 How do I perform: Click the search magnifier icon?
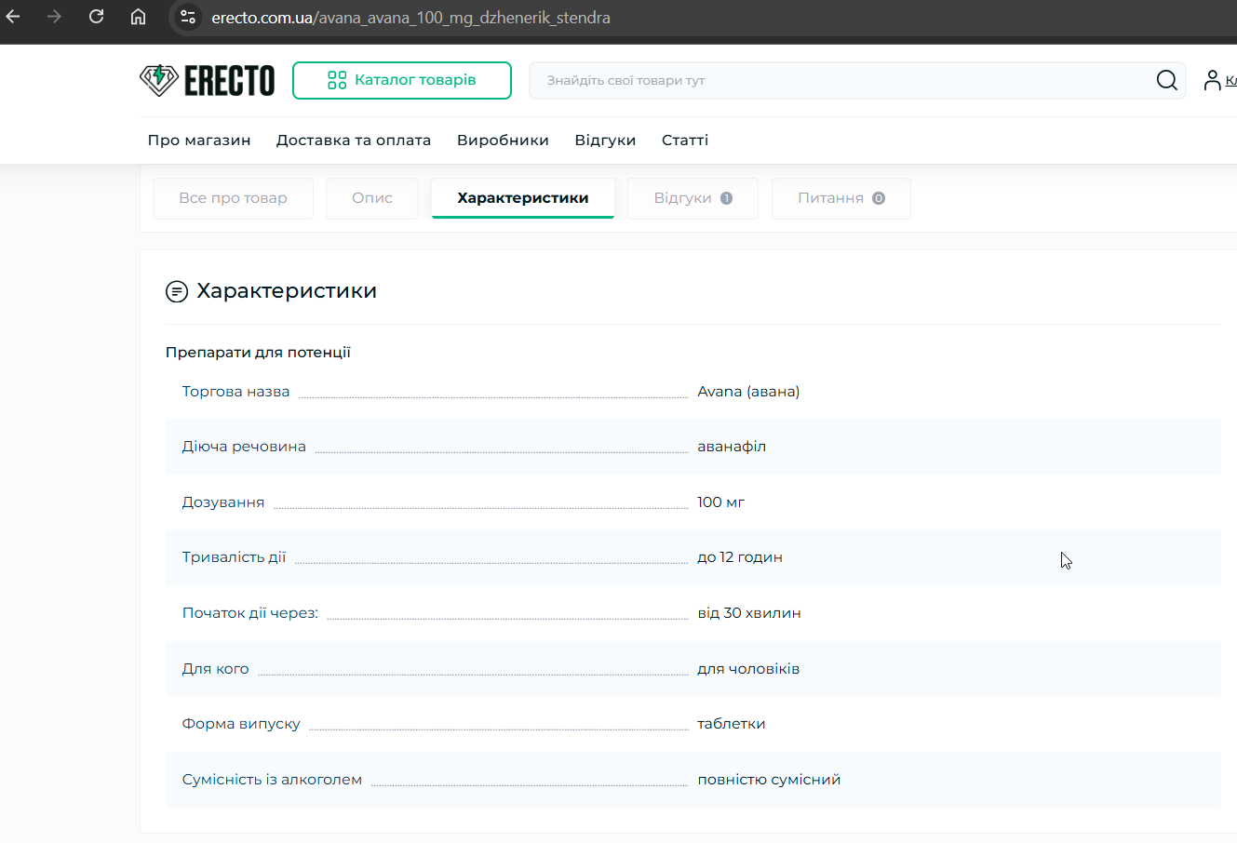tap(1166, 81)
